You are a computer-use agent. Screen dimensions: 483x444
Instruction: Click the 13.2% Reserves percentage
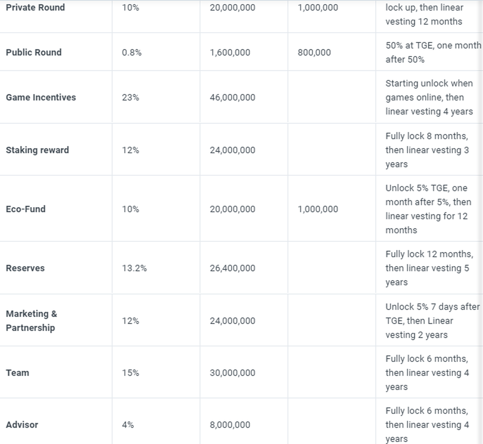click(x=134, y=268)
